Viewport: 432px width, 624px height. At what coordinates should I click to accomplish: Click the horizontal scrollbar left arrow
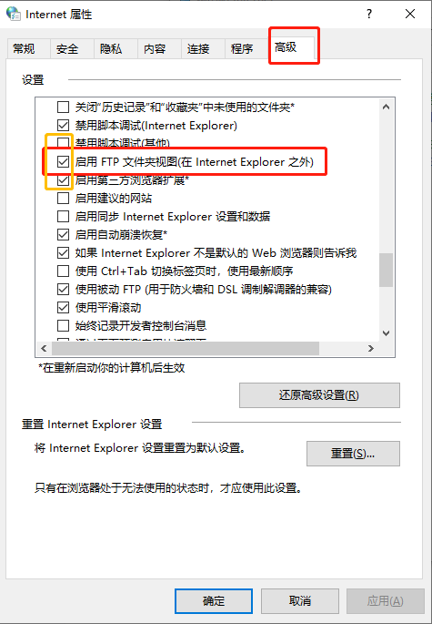pyautogui.click(x=44, y=349)
